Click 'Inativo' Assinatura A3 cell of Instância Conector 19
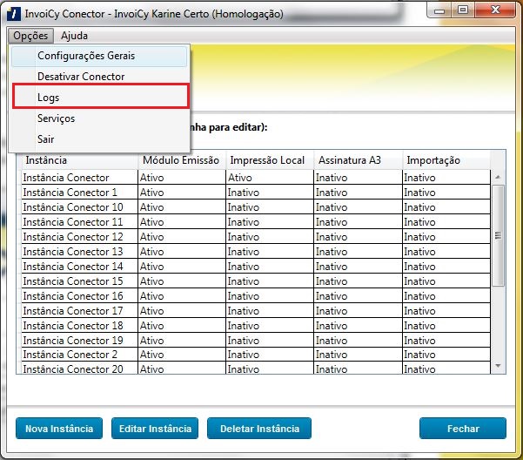523x460 pixels. [358, 340]
